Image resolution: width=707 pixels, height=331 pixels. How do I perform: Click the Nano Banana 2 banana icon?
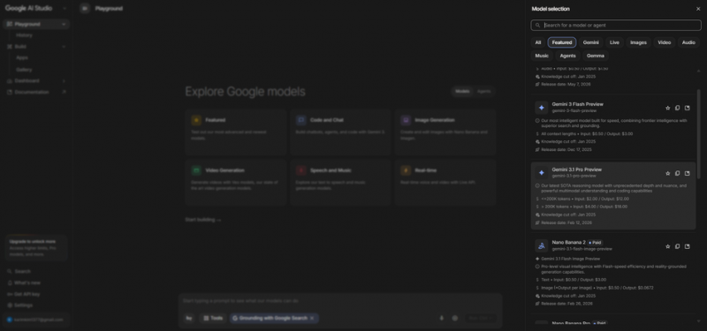coord(542,245)
